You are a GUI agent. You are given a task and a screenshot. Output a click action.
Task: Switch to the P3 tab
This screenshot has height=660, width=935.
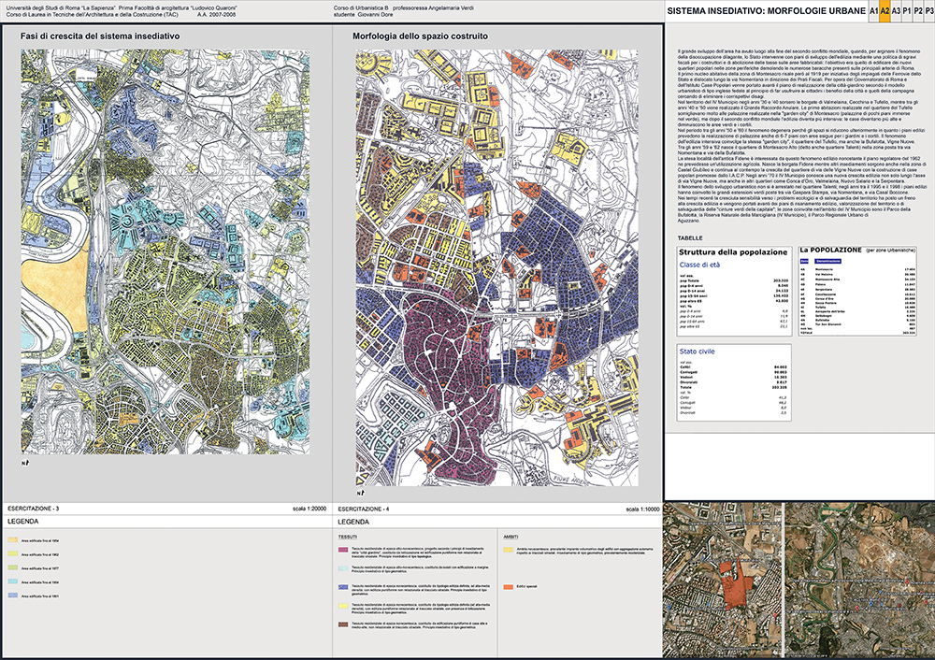point(928,11)
